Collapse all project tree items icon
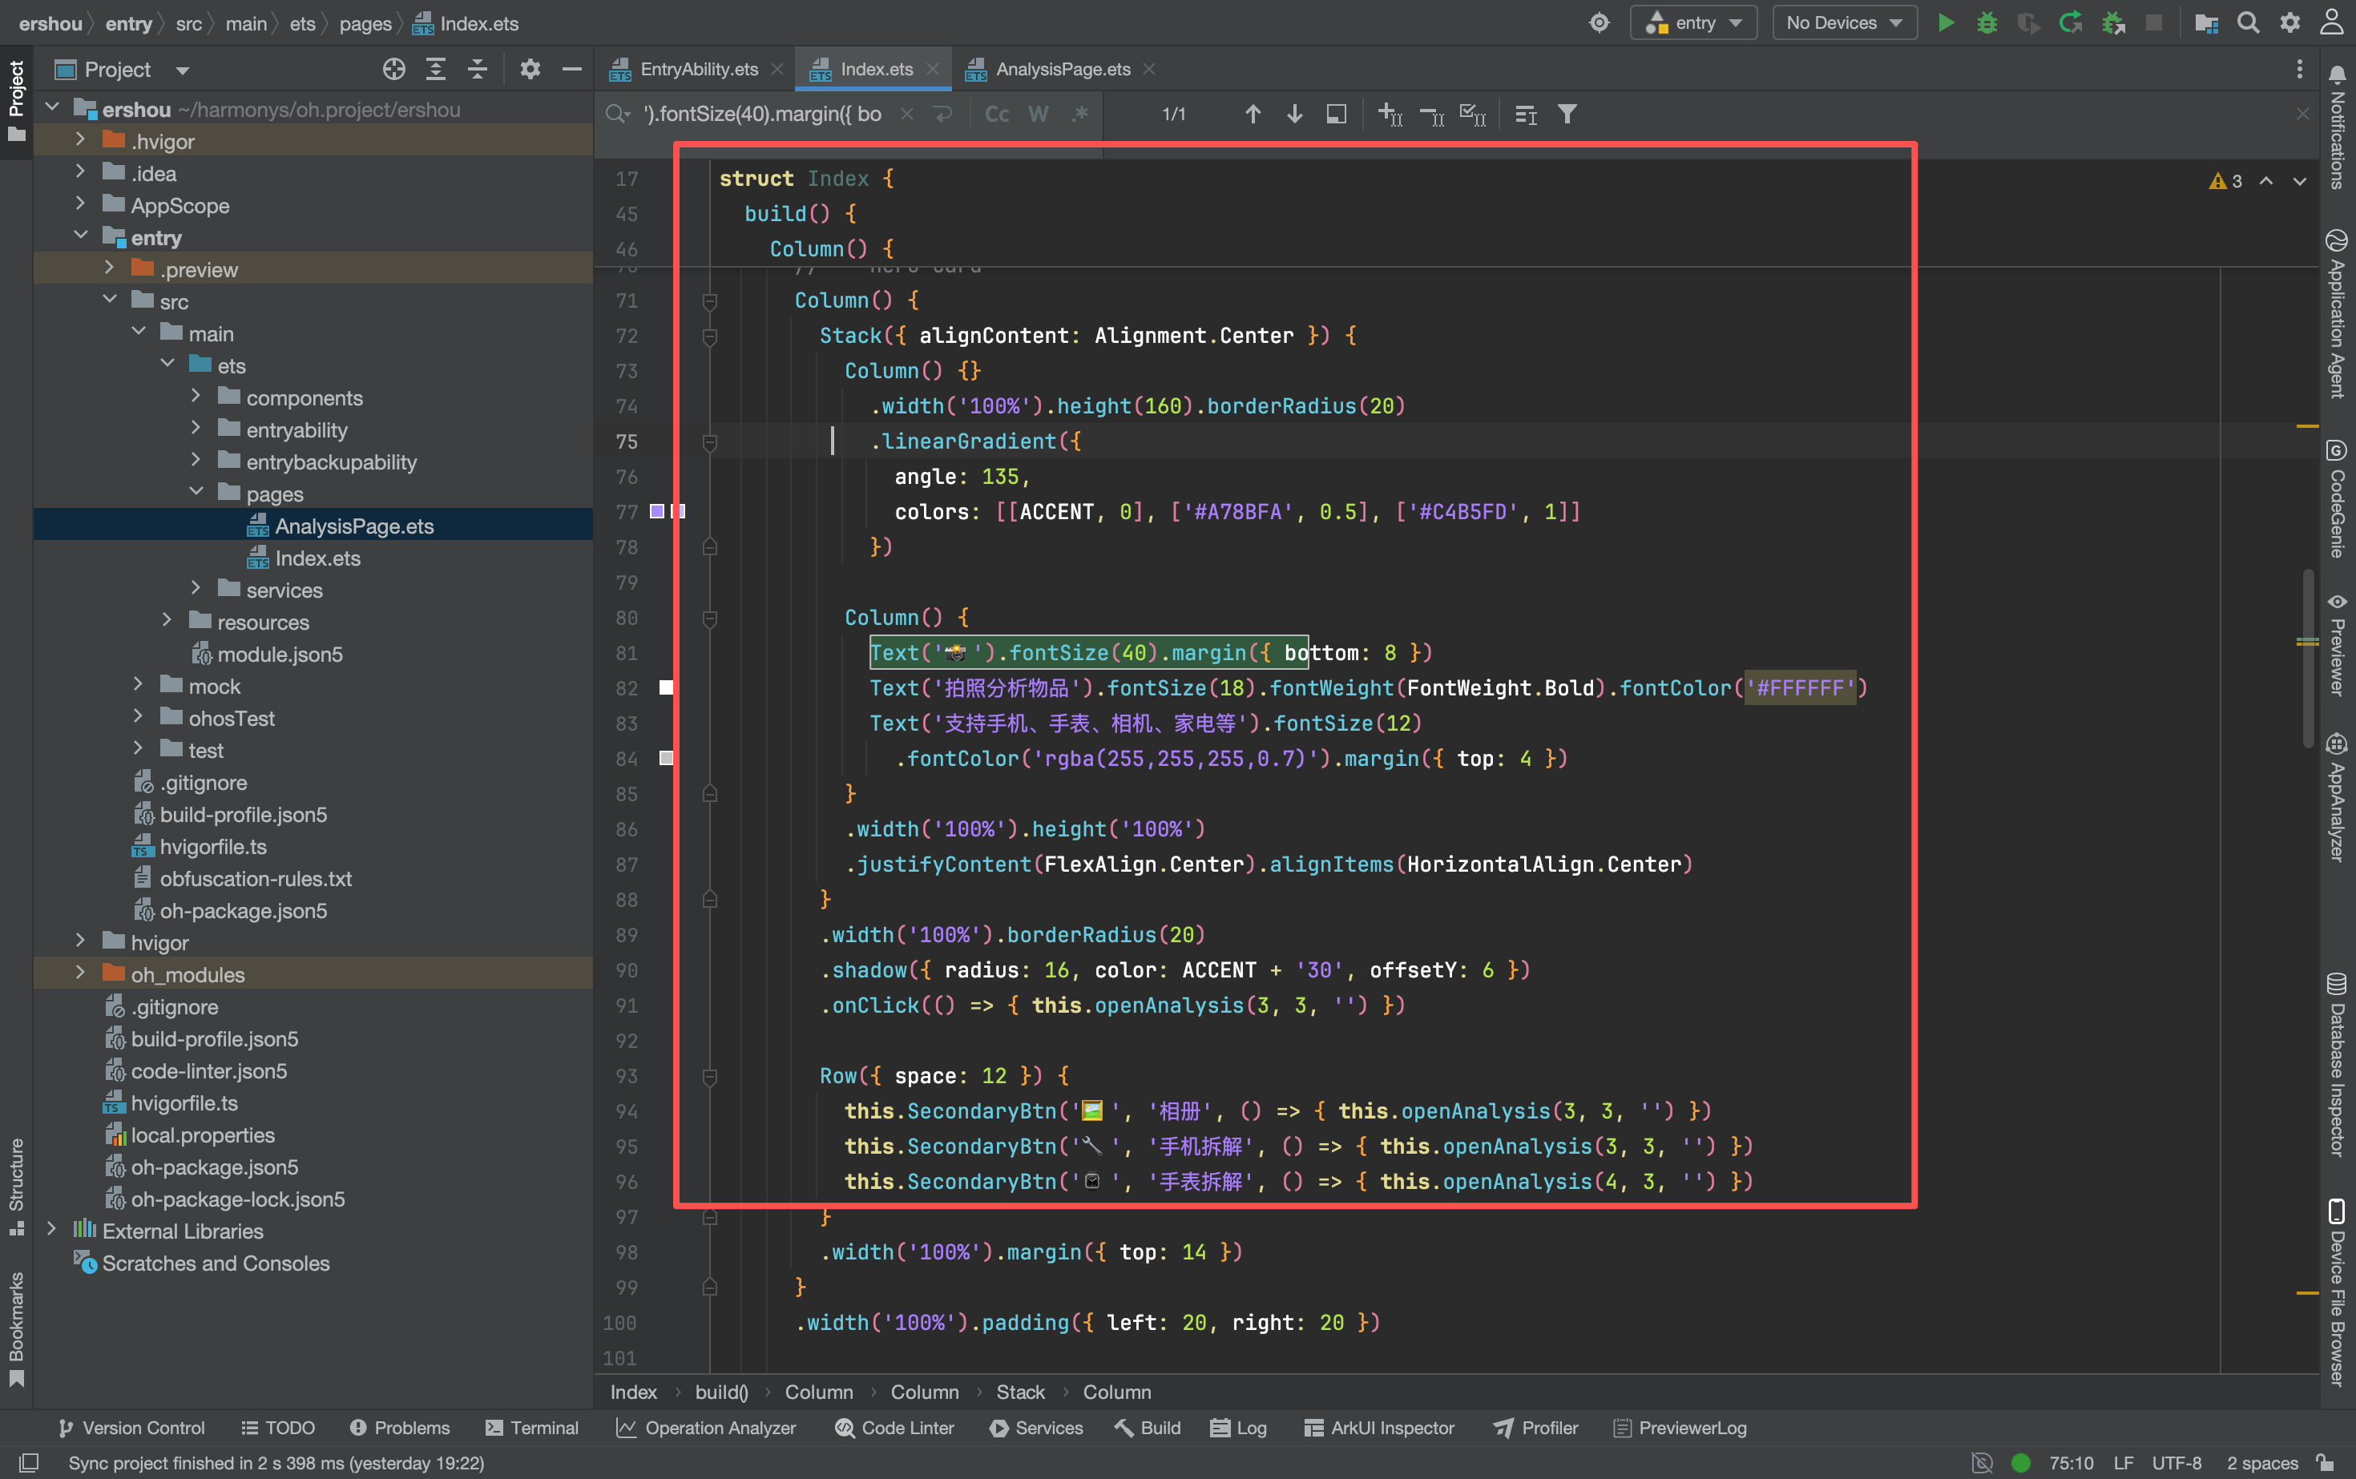The image size is (2356, 1479). [x=478, y=70]
